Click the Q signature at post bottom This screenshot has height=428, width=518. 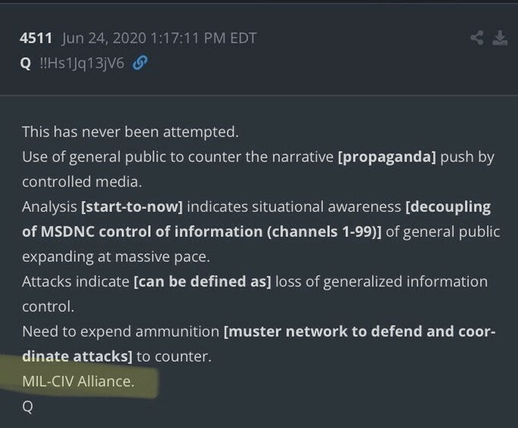click(x=27, y=406)
